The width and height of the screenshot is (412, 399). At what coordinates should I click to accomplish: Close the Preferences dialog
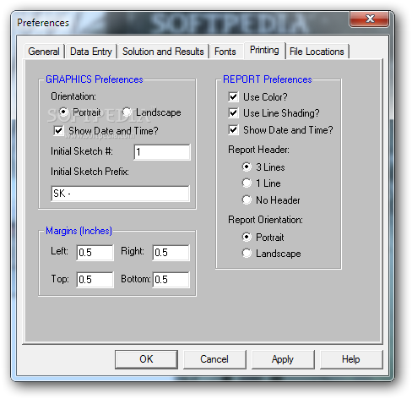(369, 19)
